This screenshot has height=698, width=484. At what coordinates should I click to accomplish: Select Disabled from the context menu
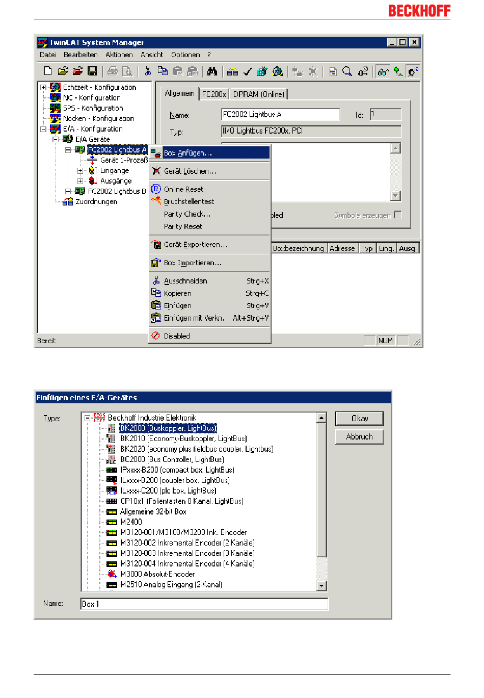click(209, 336)
